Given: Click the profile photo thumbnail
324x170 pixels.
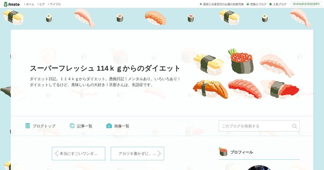Looking at the screenshot, I should (x=259, y=168).
